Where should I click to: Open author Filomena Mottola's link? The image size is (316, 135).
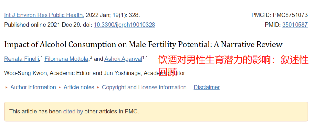tap(66, 59)
